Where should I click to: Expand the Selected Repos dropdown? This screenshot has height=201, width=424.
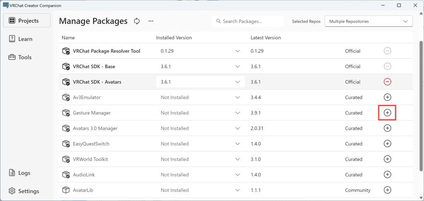(369, 21)
